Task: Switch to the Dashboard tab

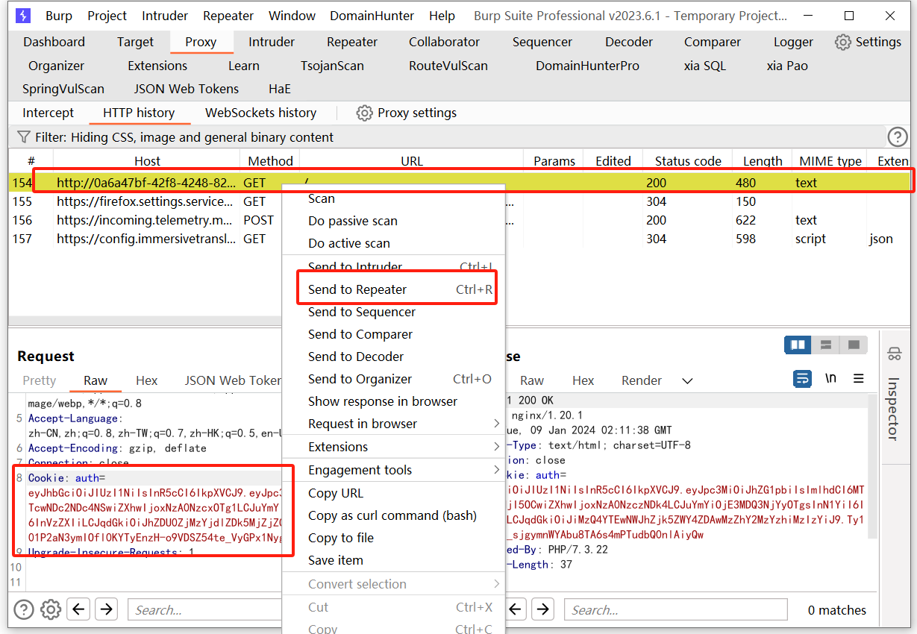Action: [54, 42]
